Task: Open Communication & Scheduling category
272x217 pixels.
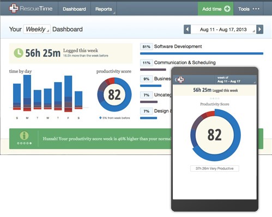Action: 185,63
